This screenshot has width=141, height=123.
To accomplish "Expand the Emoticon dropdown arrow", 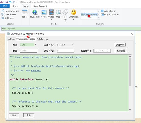I will tap(73, 19).
